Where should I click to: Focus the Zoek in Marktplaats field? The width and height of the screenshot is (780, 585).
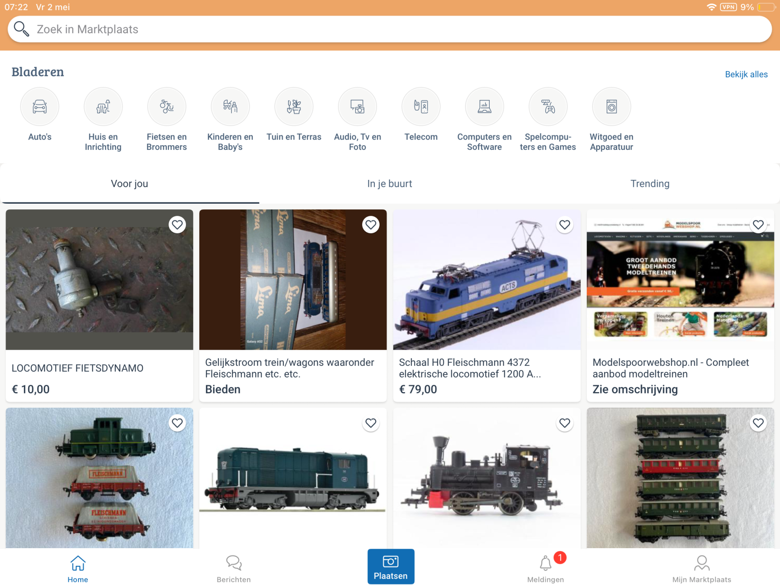pyautogui.click(x=390, y=29)
